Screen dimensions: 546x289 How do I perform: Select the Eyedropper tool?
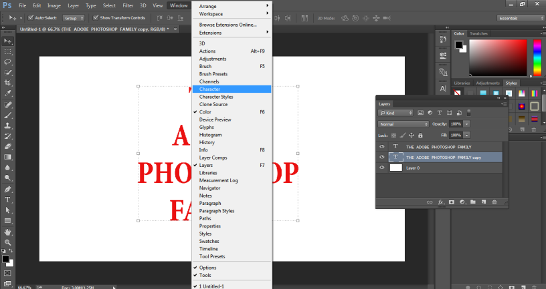[x=7, y=93]
